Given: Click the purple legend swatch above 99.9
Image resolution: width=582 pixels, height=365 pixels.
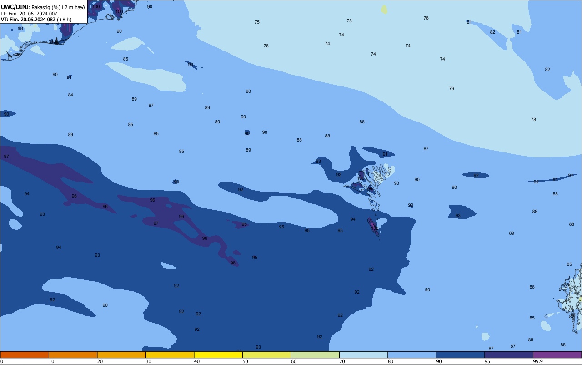Looking at the screenshot, I should (557, 355).
